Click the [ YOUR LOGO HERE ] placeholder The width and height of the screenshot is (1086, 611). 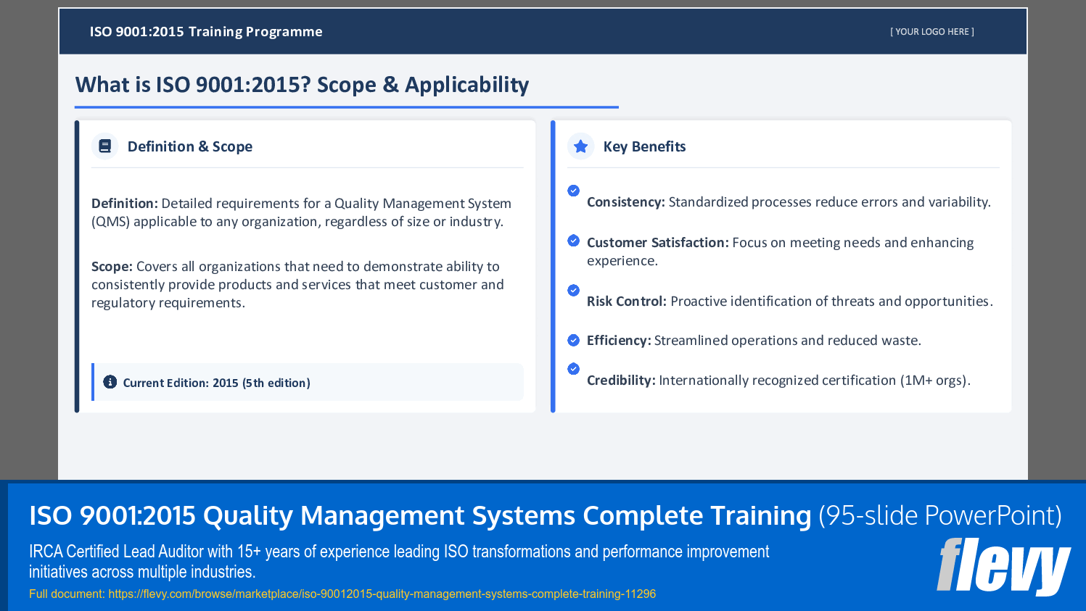(931, 31)
